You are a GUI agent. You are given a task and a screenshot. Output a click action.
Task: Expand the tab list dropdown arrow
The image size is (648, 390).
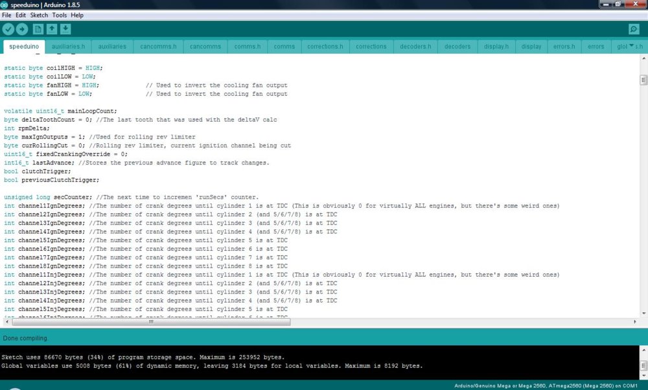[631, 45]
